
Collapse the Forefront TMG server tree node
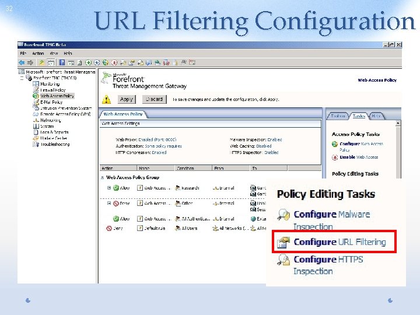(x=22, y=78)
